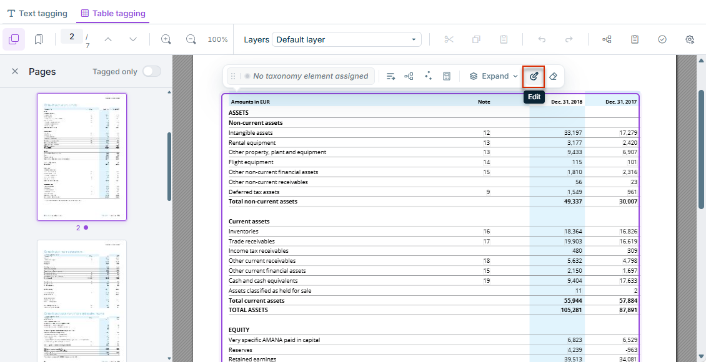Select the Table tagging tab
This screenshot has height=362, width=706.
(113, 14)
